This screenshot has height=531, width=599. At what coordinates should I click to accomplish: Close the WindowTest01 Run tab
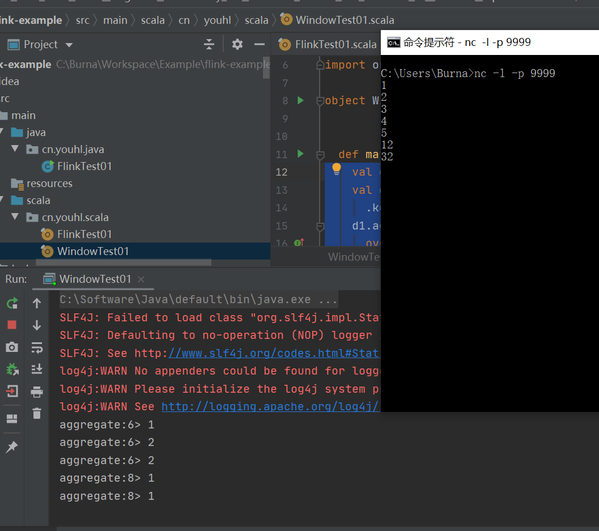click(x=141, y=279)
